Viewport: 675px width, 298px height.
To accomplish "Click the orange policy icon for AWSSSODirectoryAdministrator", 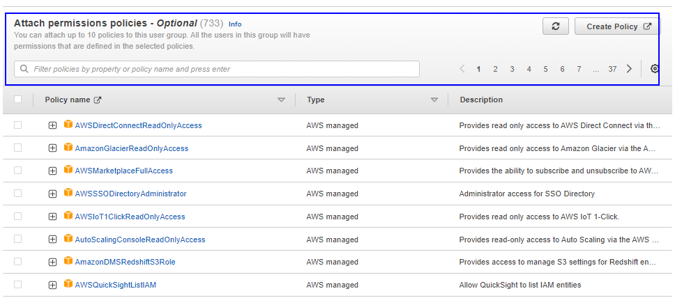I will tap(68, 193).
